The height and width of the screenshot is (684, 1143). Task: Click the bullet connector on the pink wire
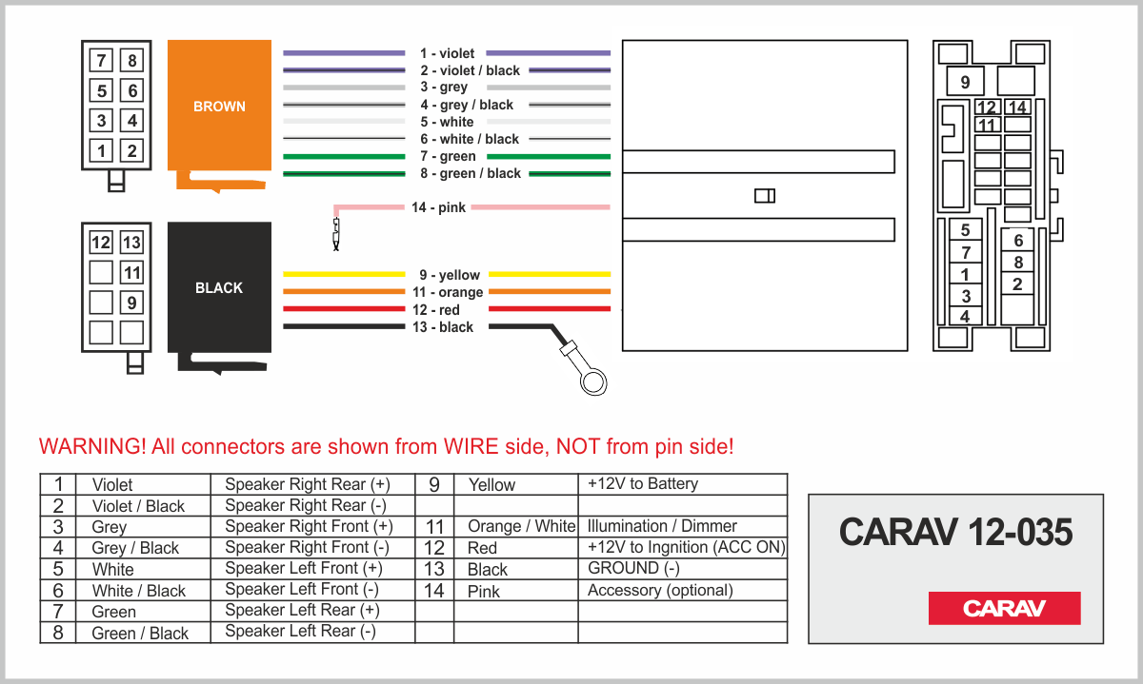click(x=336, y=232)
